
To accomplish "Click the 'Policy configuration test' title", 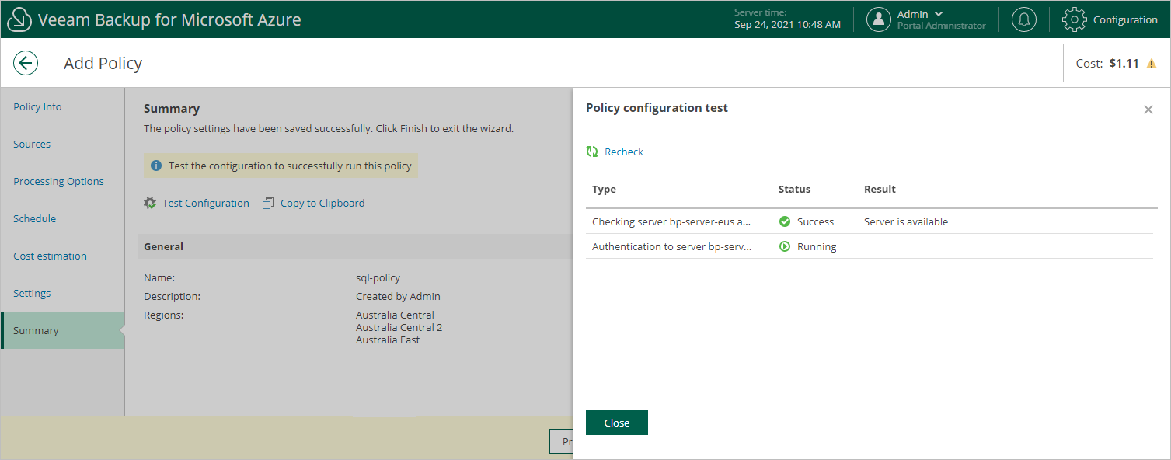I will tap(657, 108).
